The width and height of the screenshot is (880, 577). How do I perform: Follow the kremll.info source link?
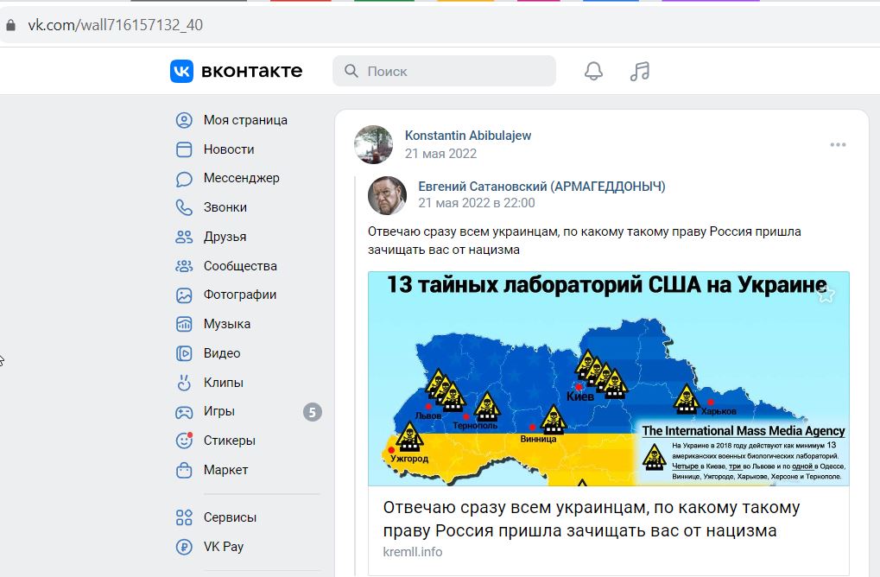[x=413, y=552]
